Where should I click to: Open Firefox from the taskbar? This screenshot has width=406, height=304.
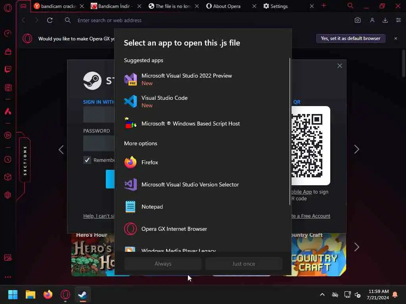pos(48,294)
